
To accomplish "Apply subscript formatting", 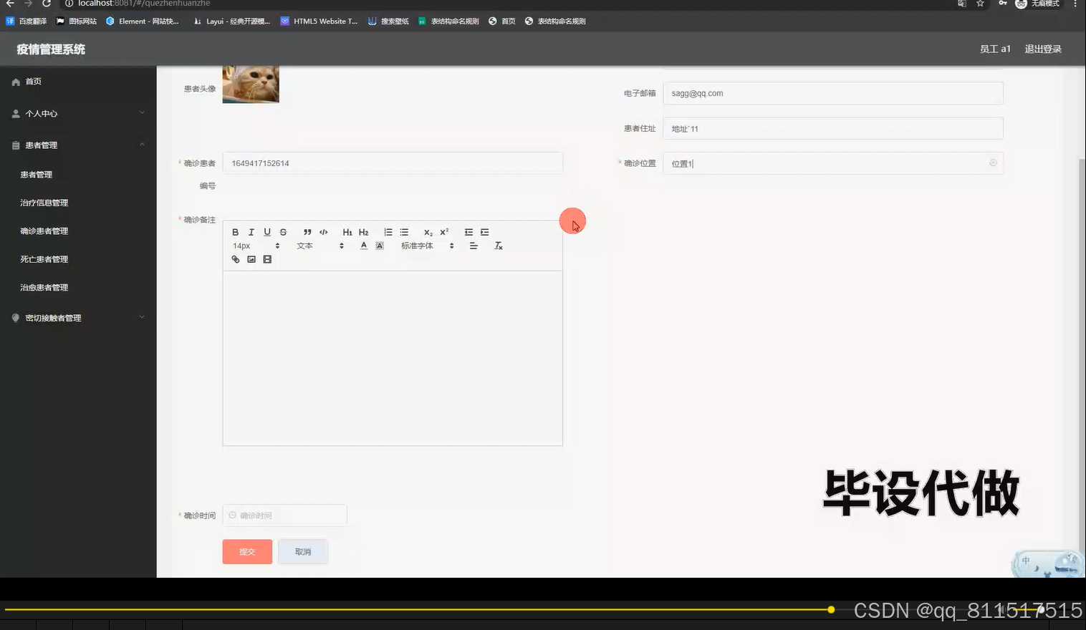I will (x=428, y=232).
